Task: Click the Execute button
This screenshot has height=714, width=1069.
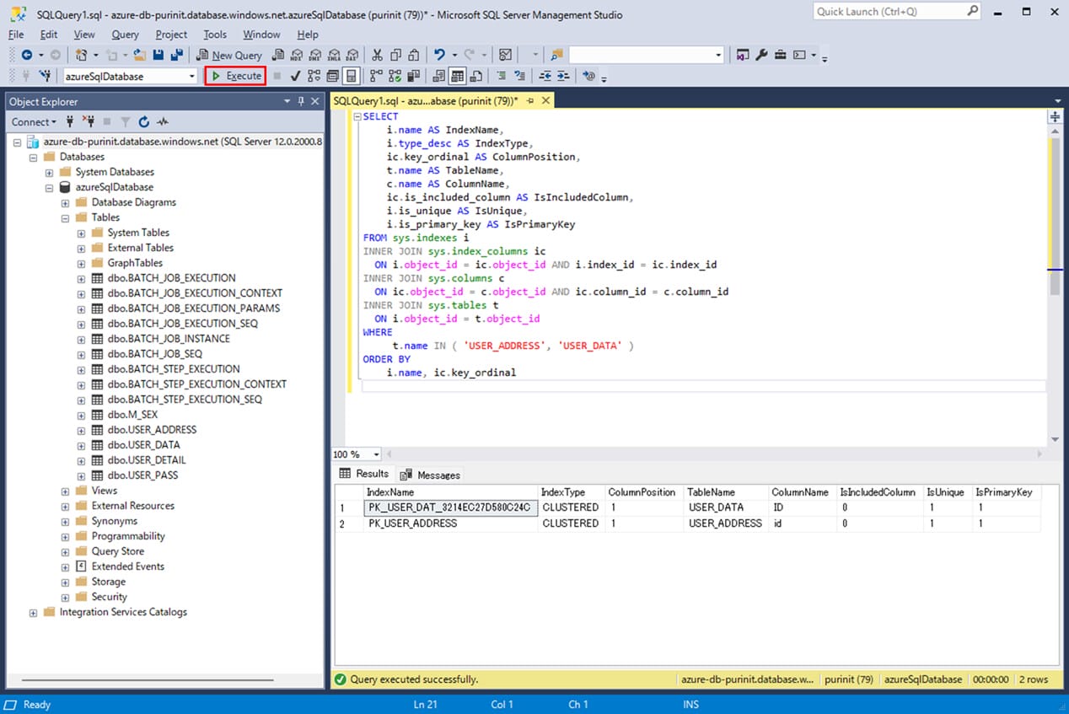Action: (x=235, y=76)
